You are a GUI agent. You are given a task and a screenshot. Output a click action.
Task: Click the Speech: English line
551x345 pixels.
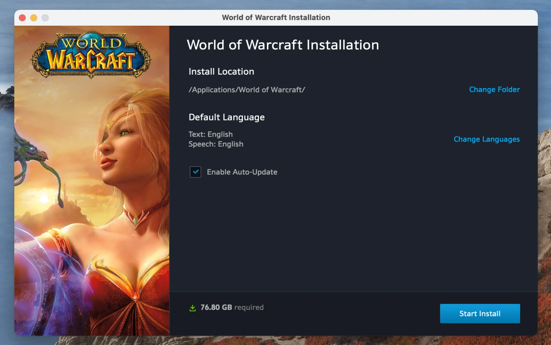pos(216,144)
